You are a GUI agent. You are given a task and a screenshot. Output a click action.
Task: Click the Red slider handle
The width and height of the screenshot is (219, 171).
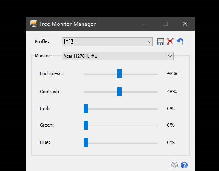tap(86, 109)
